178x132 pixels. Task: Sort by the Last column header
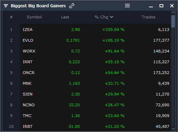tap(65, 17)
